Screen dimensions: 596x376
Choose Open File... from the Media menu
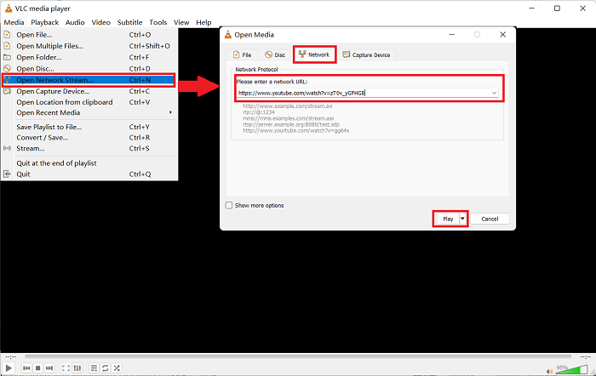(x=89, y=35)
